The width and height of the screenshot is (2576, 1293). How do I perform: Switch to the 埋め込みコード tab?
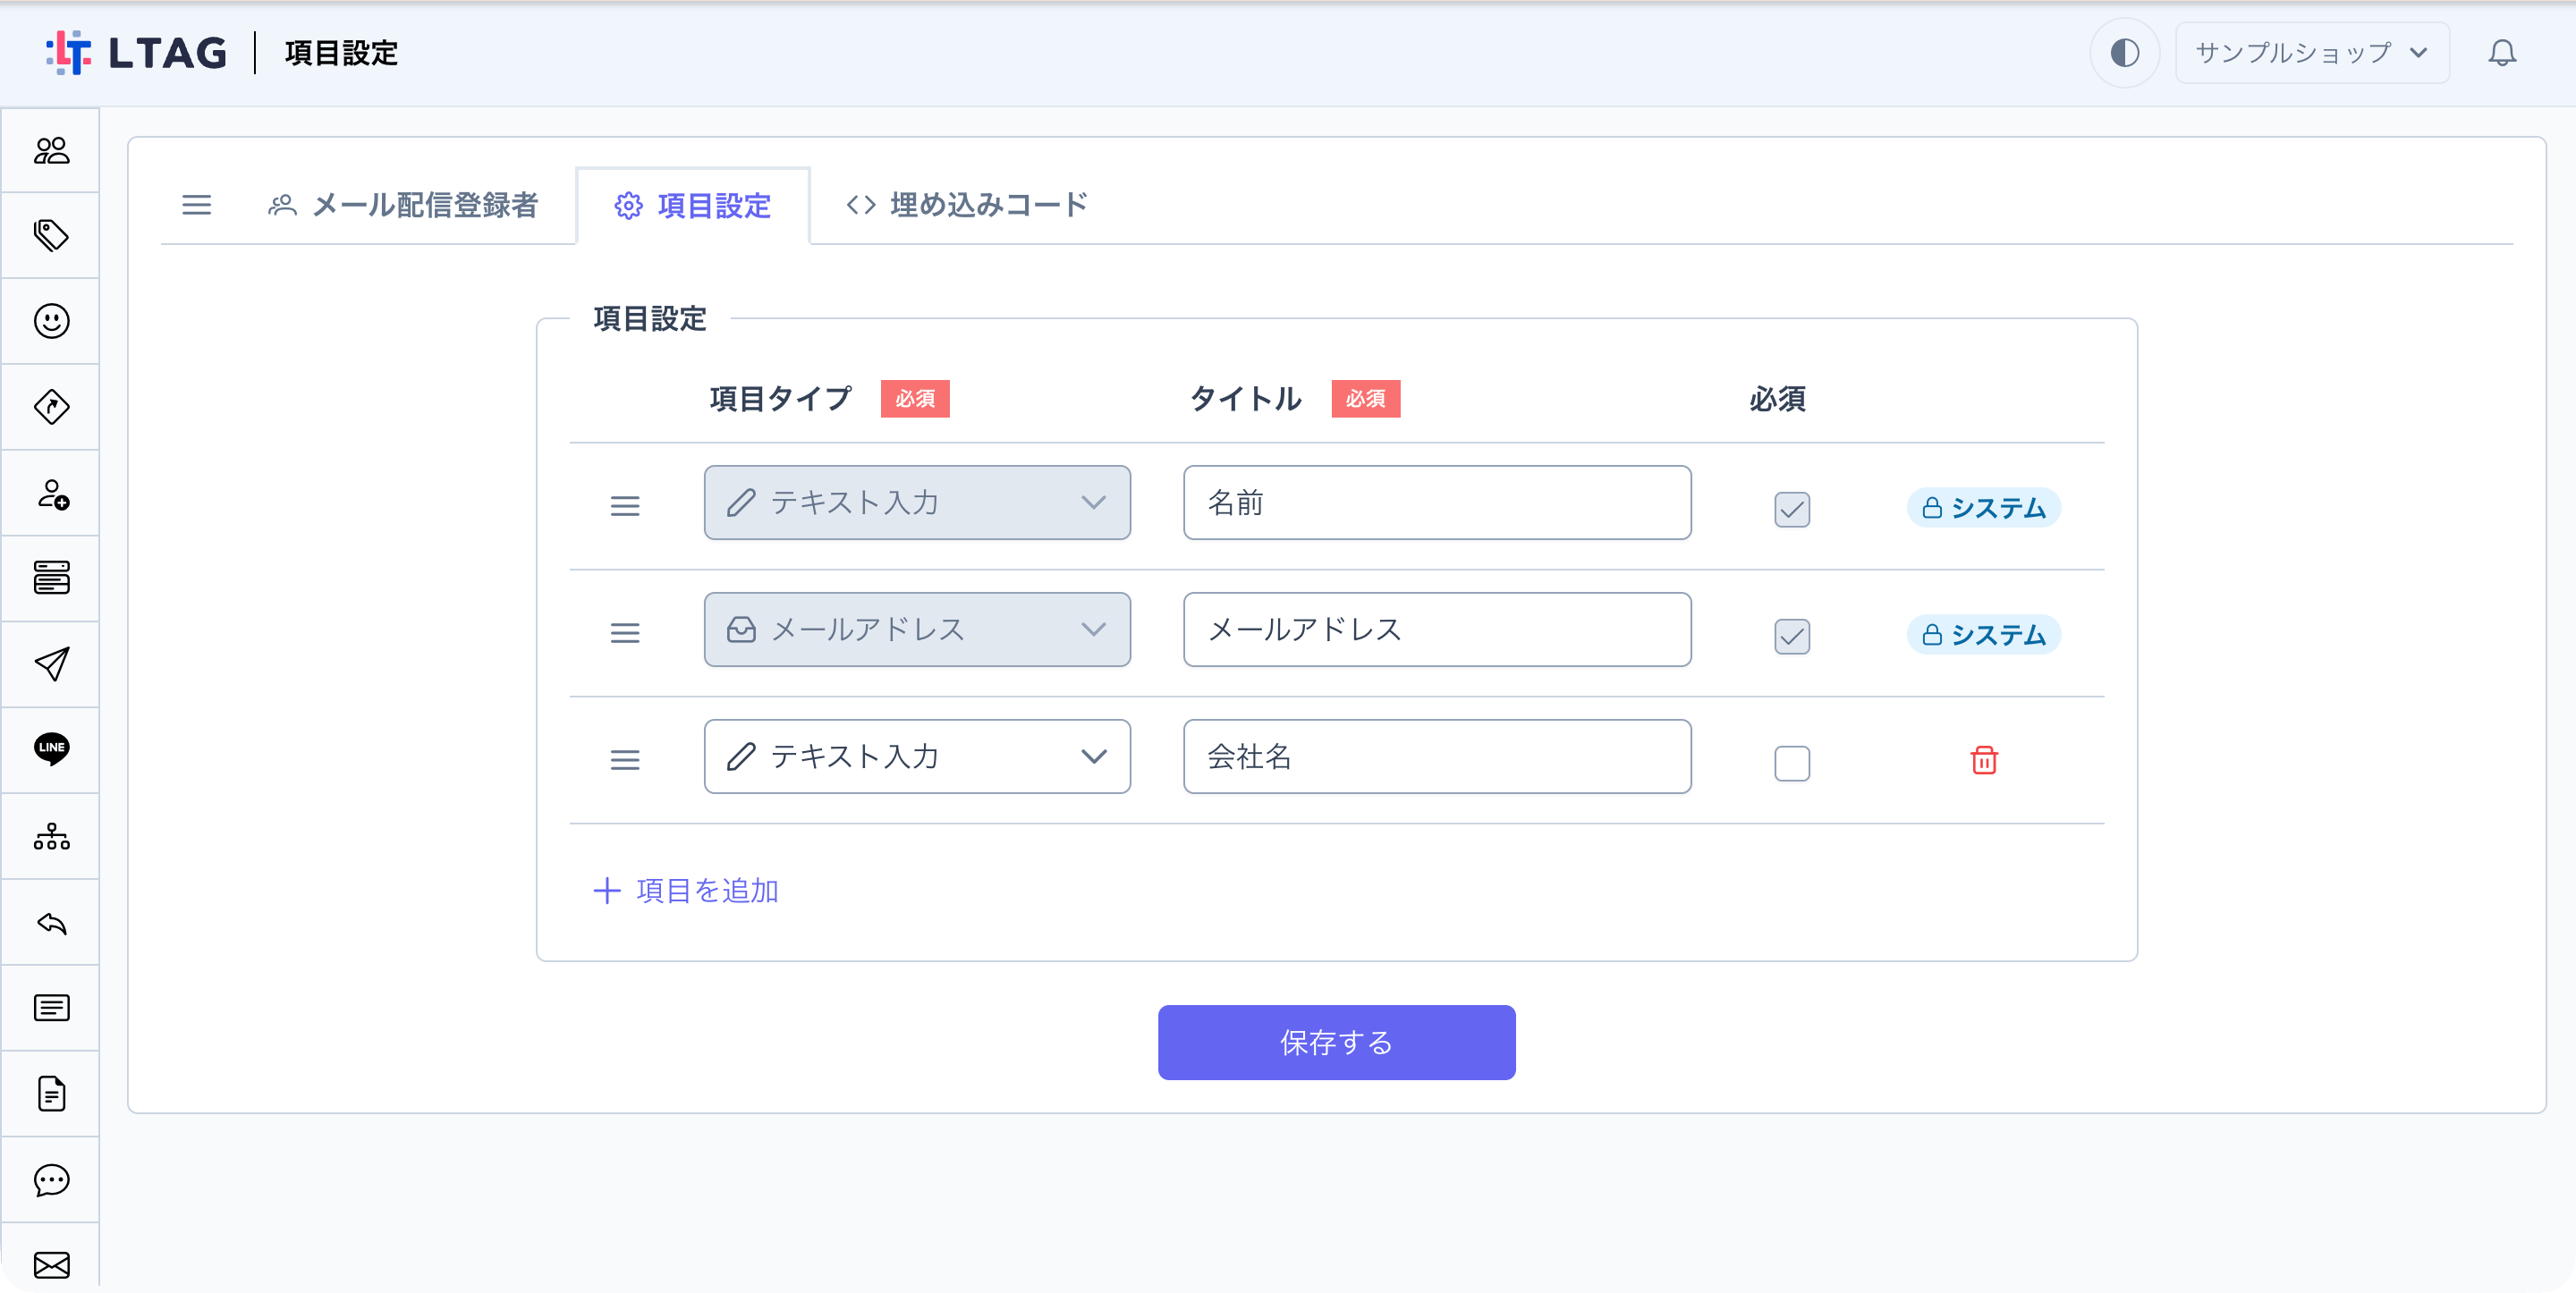pos(967,205)
